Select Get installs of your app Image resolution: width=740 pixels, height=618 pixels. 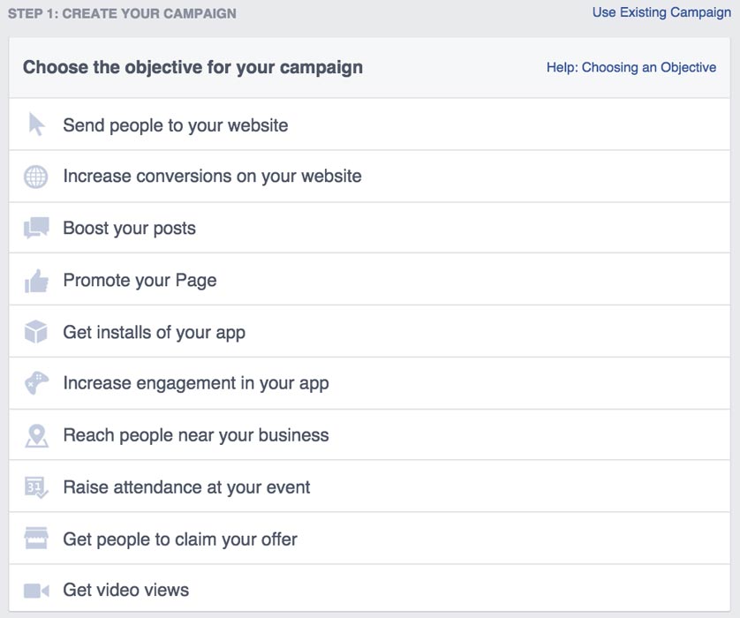(155, 331)
